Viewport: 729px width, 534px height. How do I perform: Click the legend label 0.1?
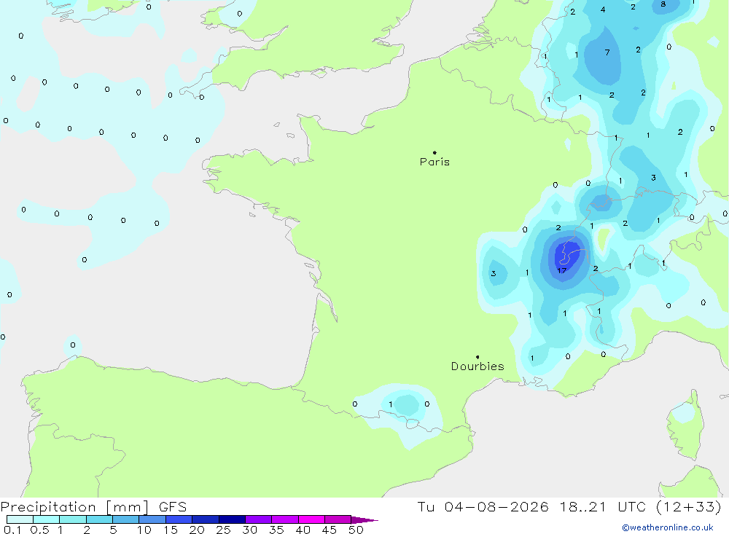[x=12, y=530]
